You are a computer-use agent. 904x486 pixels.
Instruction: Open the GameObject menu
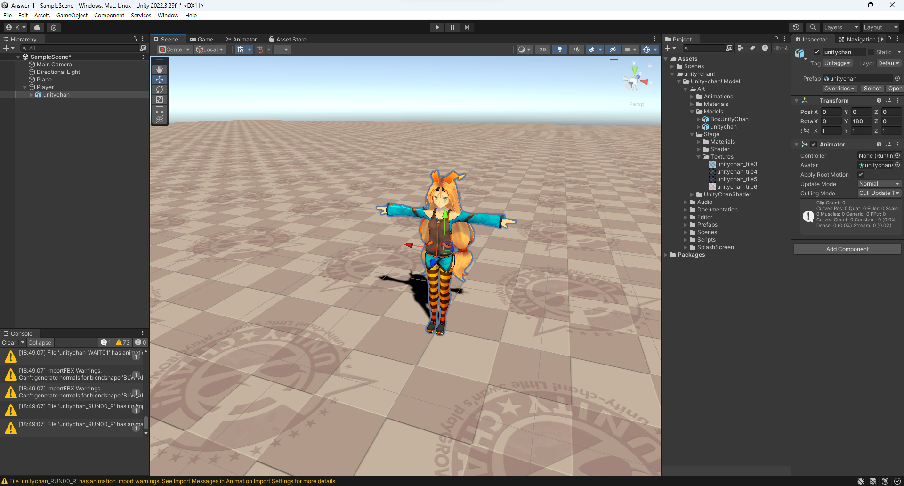(72, 15)
